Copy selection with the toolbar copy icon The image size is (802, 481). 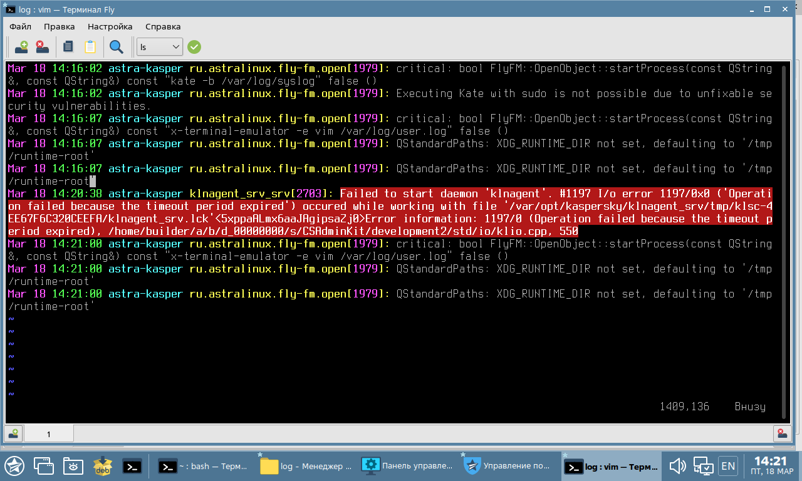(68, 46)
